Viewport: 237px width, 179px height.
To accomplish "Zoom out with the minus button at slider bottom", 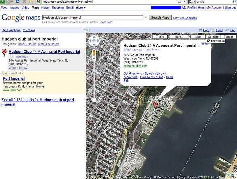I will [x=94, y=100].
